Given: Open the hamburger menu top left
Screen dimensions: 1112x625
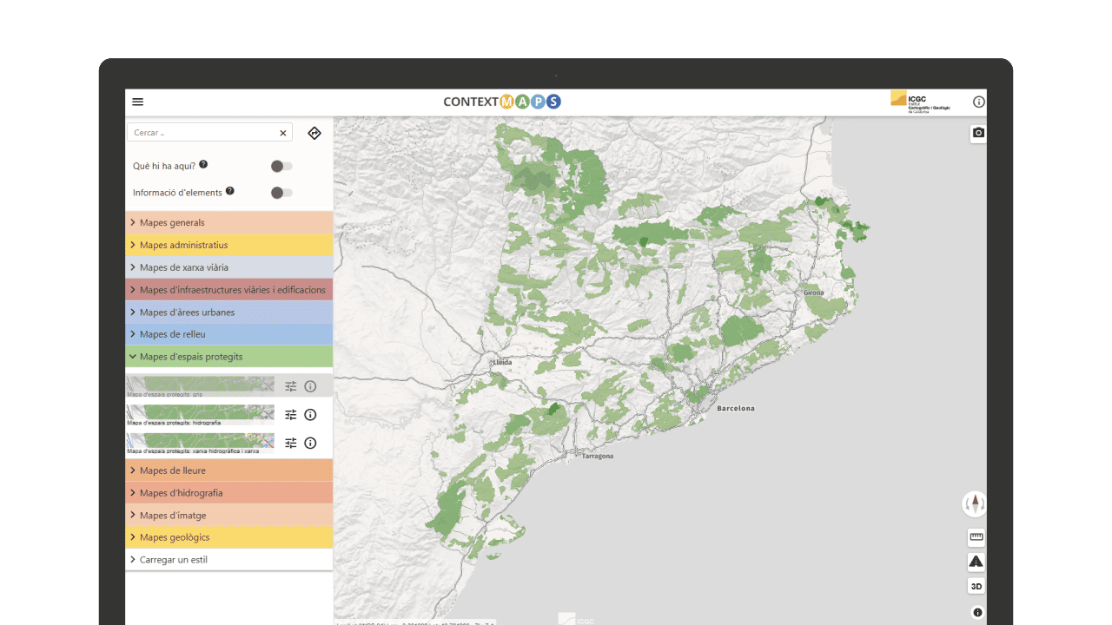Looking at the screenshot, I should (137, 102).
